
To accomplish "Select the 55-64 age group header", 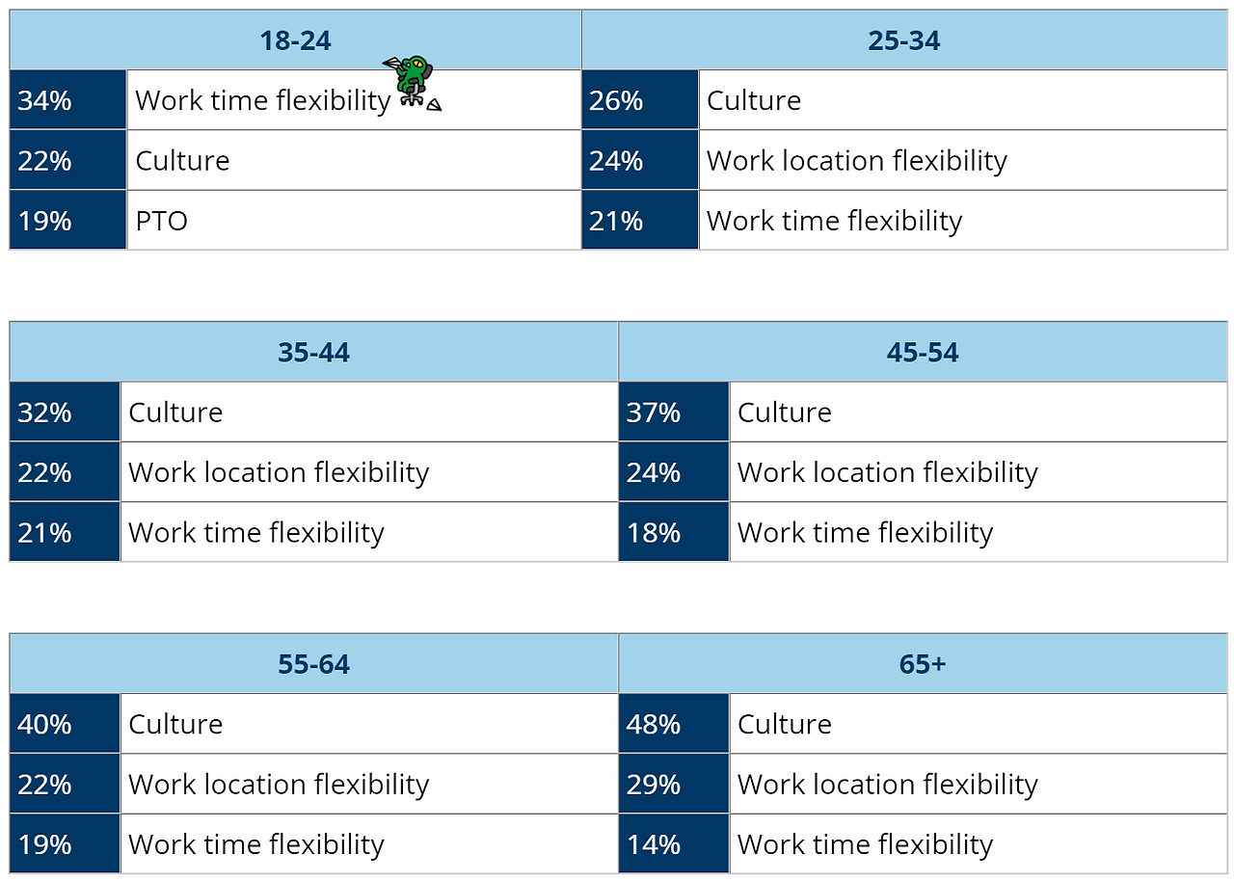I will [x=313, y=664].
